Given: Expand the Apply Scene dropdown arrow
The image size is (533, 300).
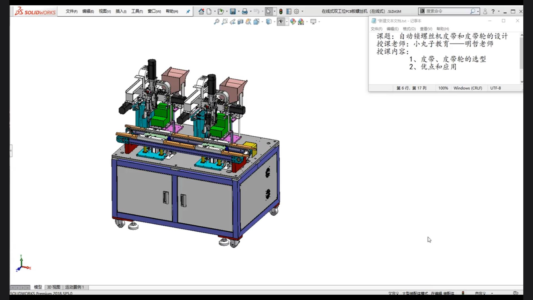Looking at the screenshot, I should coord(307,22).
